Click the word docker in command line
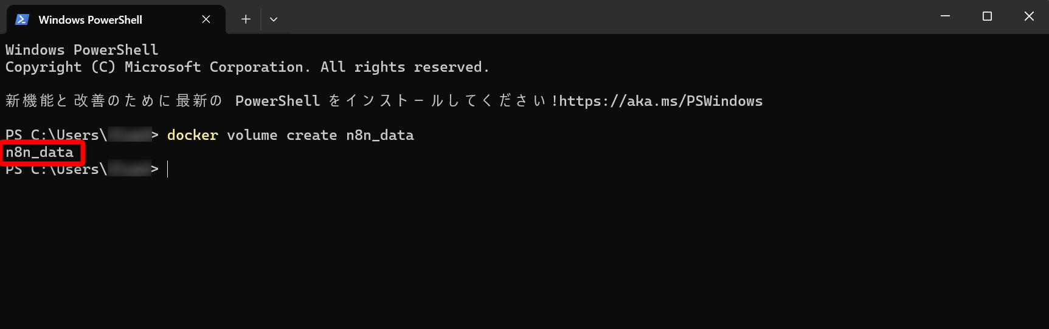 point(192,135)
